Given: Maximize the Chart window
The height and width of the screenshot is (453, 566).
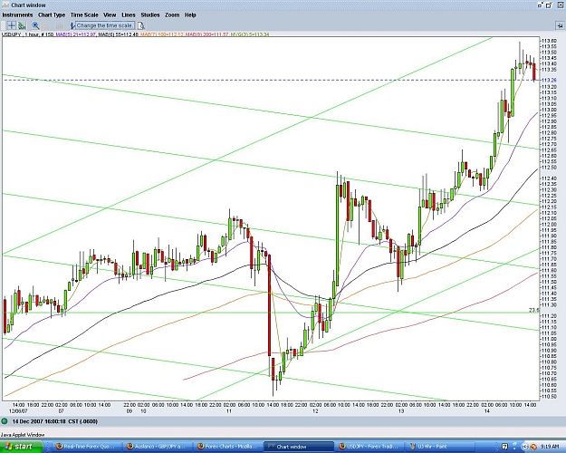Looking at the screenshot, I should (x=549, y=5).
